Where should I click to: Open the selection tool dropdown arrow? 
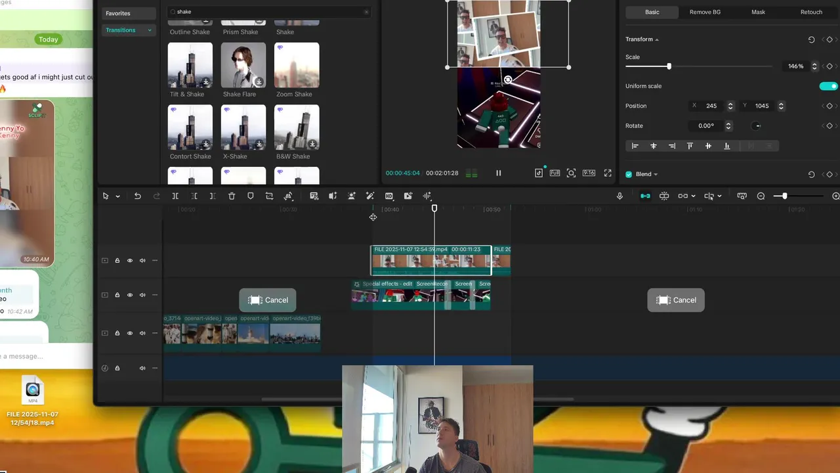coord(117,196)
